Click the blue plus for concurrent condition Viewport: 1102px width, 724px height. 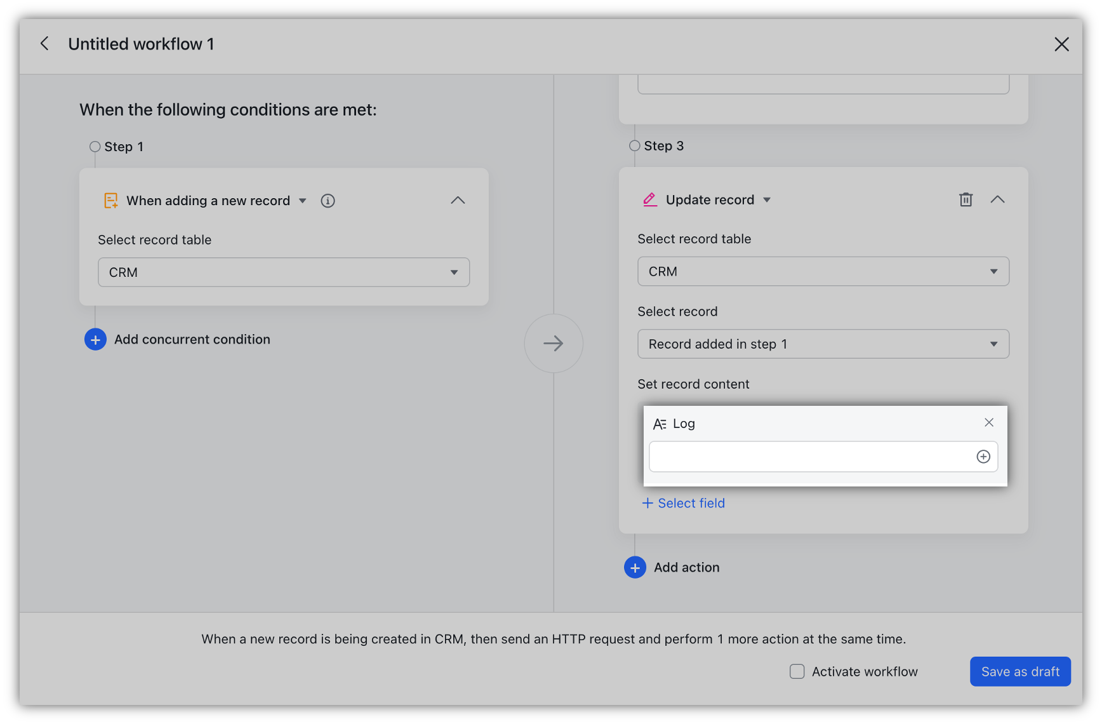click(x=95, y=340)
